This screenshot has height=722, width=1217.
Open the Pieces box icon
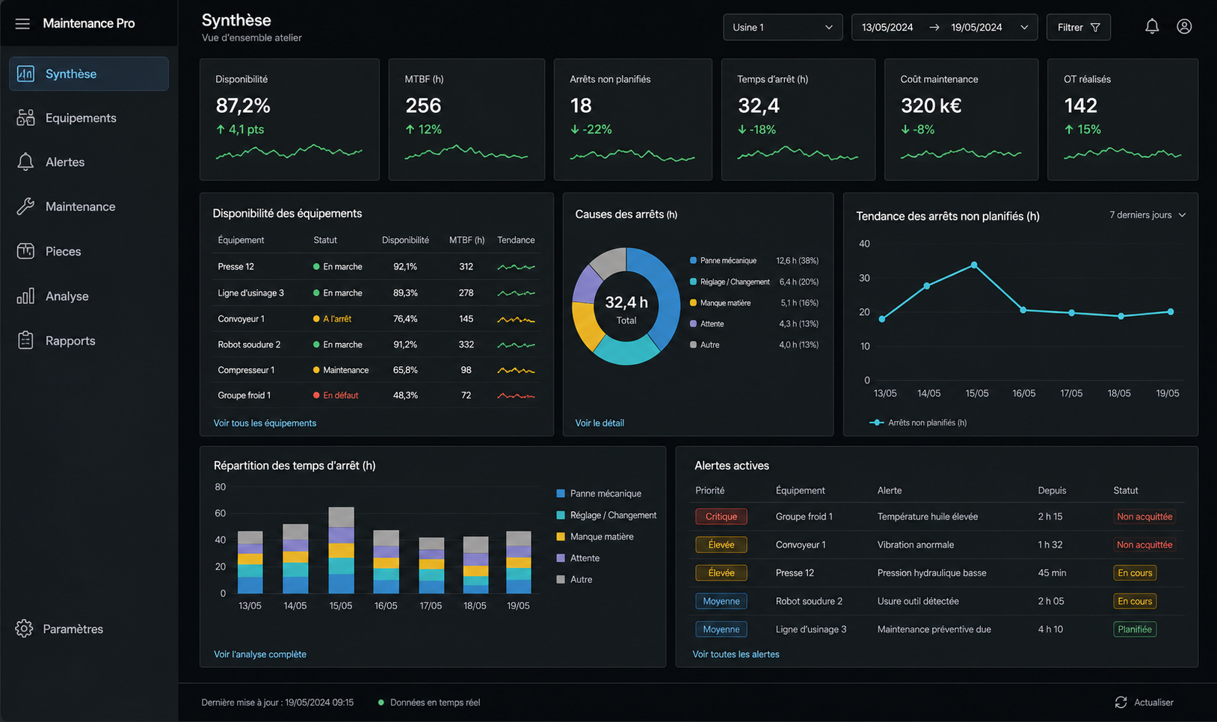(x=25, y=251)
